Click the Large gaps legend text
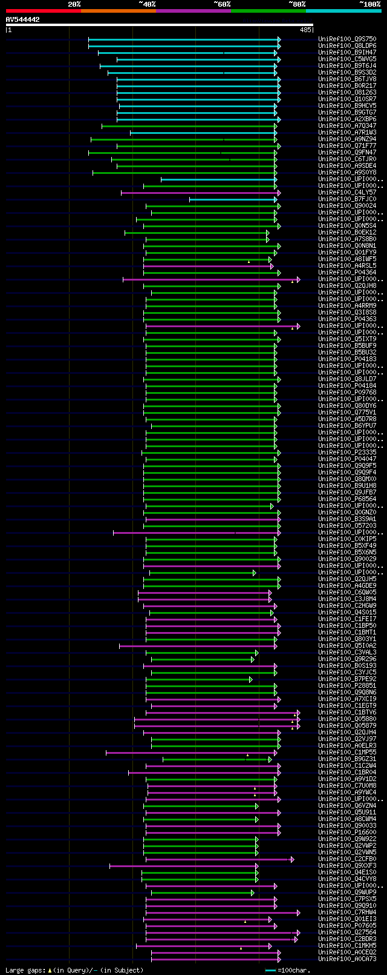387x975 pixels. 74,970
